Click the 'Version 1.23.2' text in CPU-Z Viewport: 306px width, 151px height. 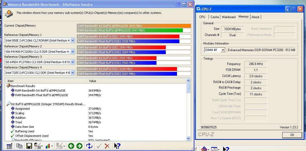289,127
